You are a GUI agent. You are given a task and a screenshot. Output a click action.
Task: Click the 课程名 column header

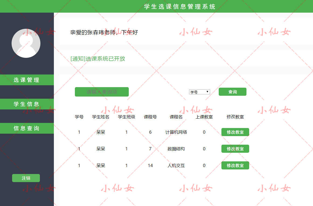[x=176, y=117]
